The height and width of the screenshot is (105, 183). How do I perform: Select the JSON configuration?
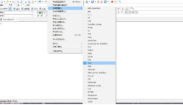coord(99,102)
